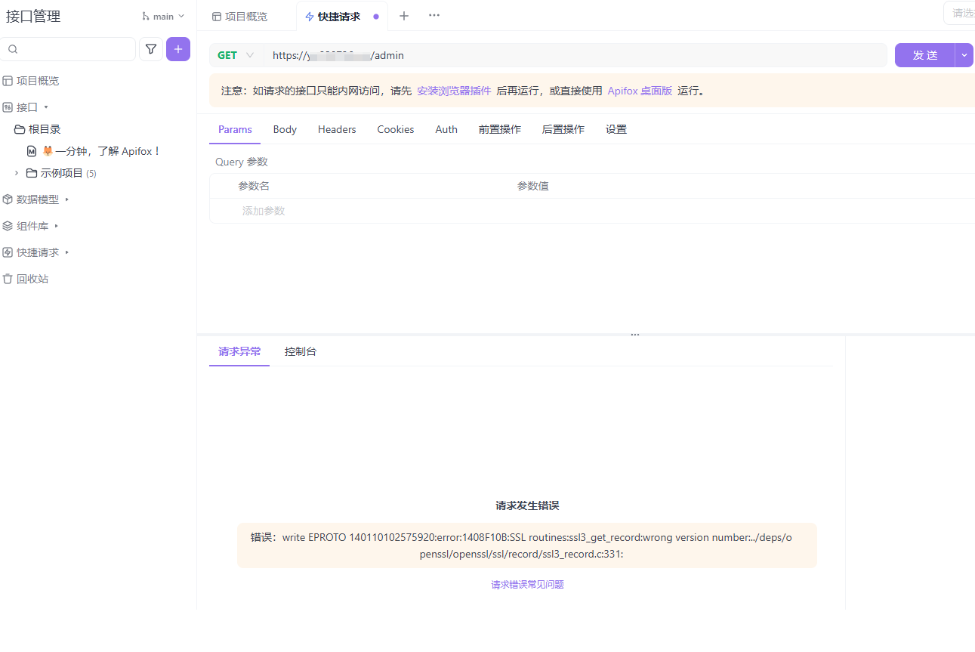975x652 pixels.
Task: Click the 回收站 trash icon
Action: [x=8, y=279]
